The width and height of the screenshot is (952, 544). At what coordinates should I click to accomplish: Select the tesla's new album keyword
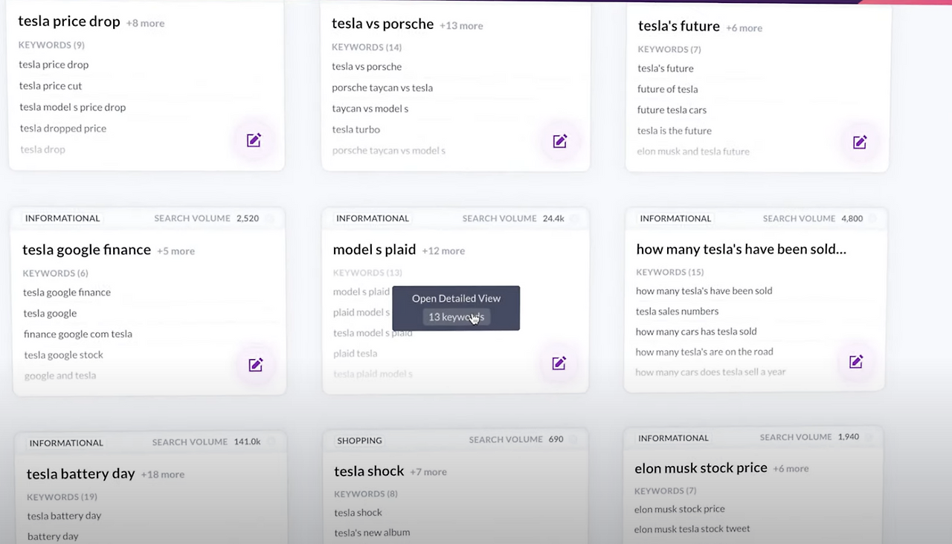pyautogui.click(x=372, y=532)
